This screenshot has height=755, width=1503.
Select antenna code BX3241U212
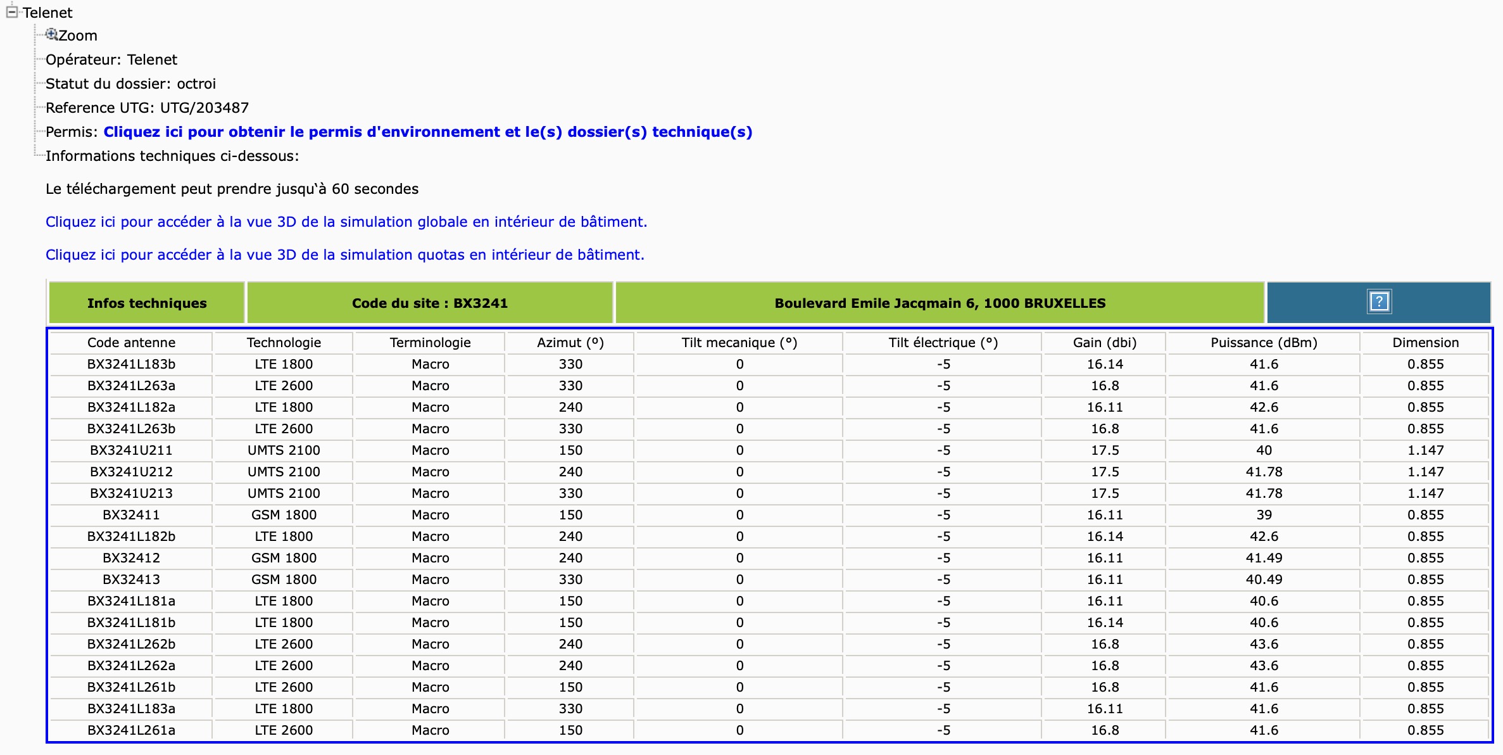click(x=131, y=472)
